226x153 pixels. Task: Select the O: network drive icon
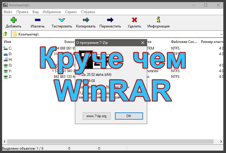[5, 65]
